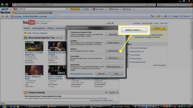Open Games toolbar button

click(127, 9)
